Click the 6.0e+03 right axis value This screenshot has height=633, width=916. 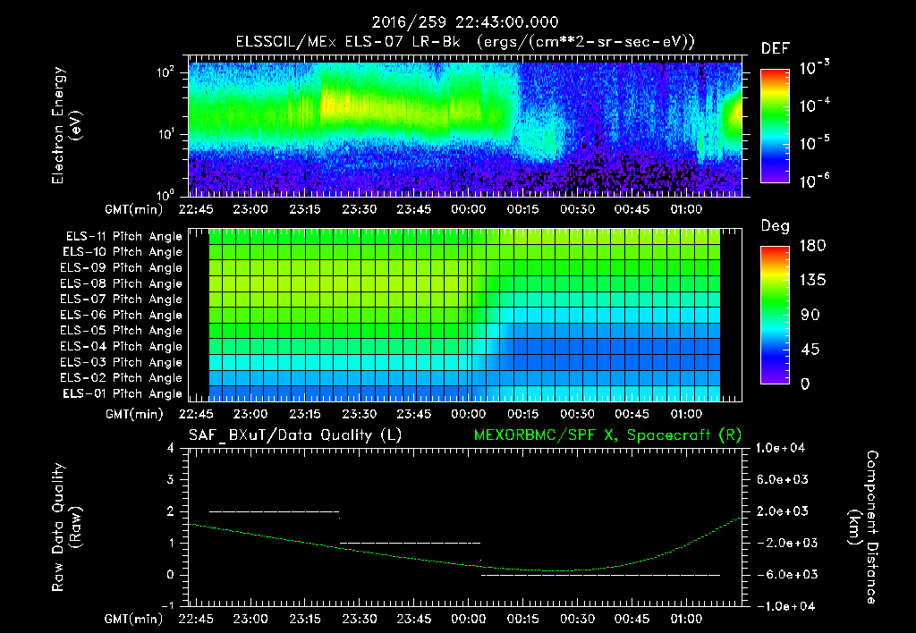(783, 479)
